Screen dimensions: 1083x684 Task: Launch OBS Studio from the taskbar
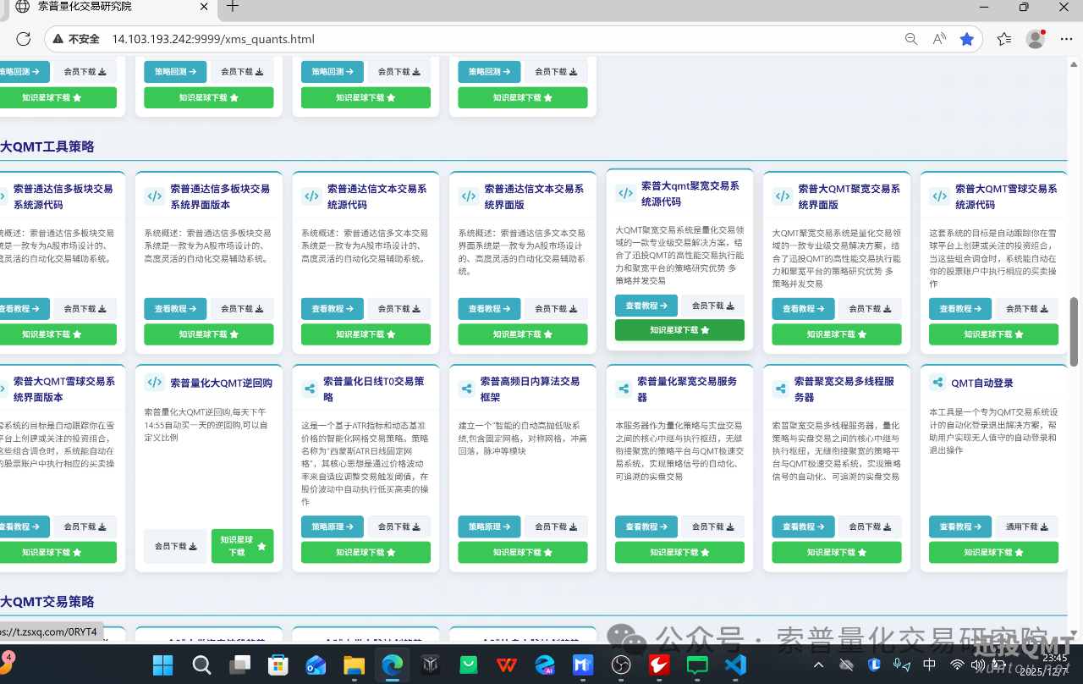tap(621, 665)
